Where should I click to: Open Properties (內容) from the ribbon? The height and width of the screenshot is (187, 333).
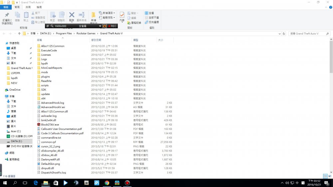122,17
